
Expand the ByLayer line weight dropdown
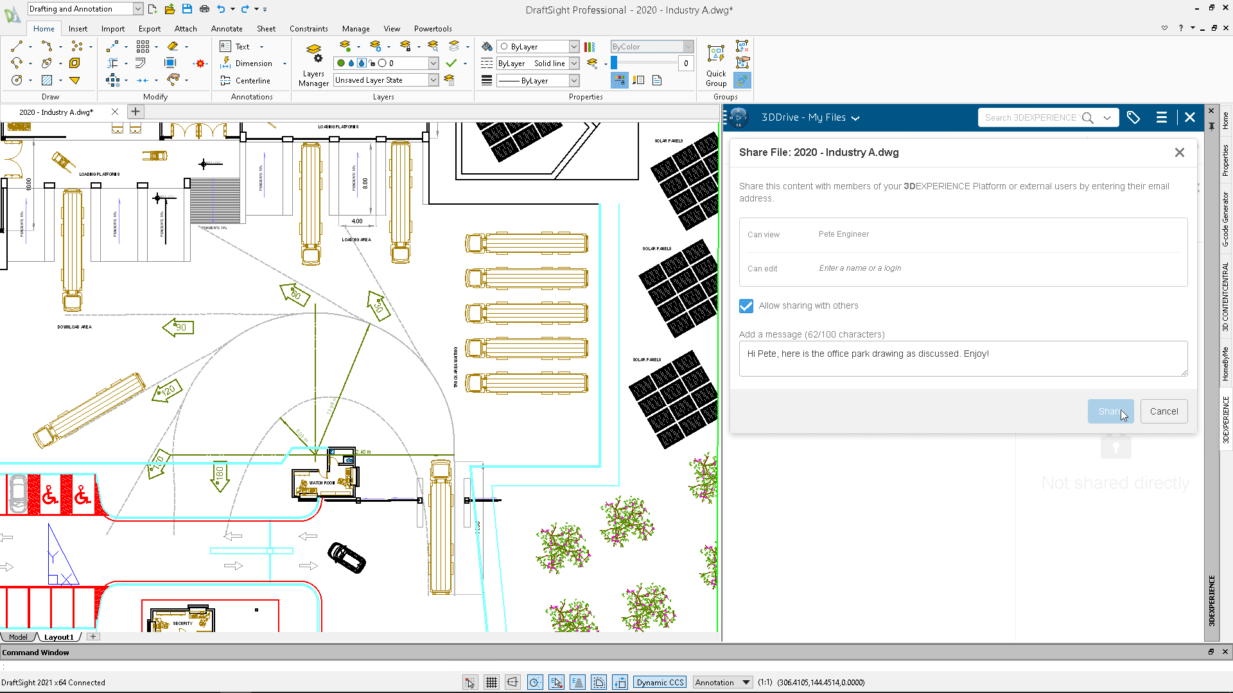574,80
